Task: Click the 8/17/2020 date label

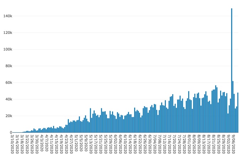Action: click(209, 144)
